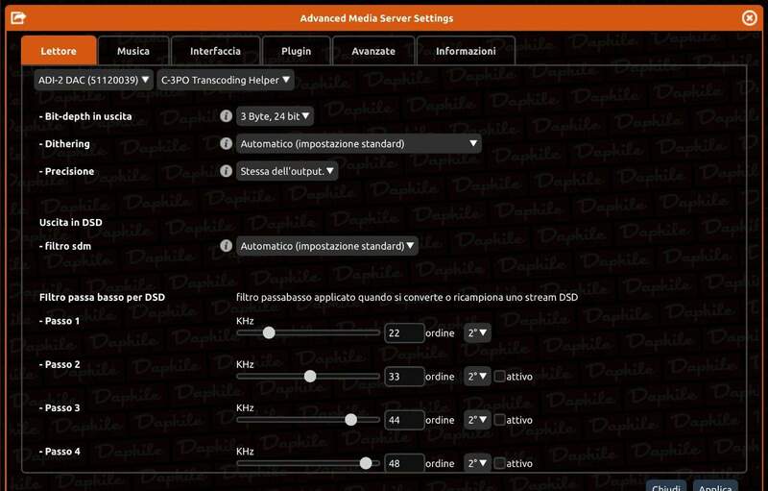Click the Passo 1 KHz slider handle
Viewport: 768px width, 491px height.
click(269, 332)
